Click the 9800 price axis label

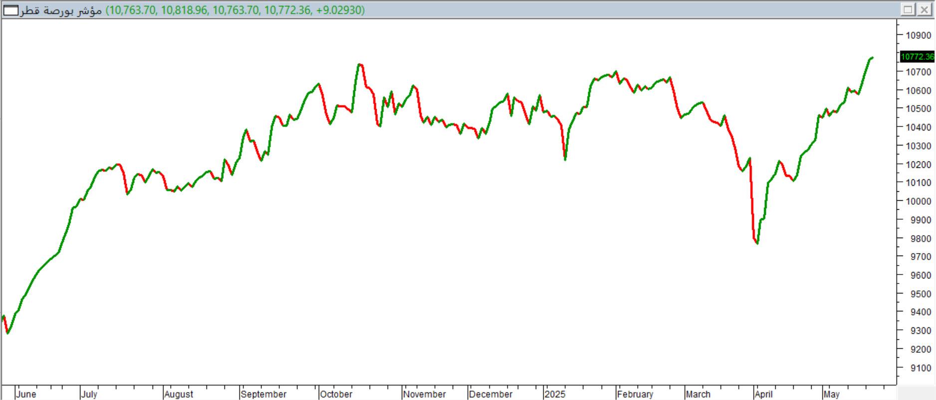pyautogui.click(x=921, y=239)
